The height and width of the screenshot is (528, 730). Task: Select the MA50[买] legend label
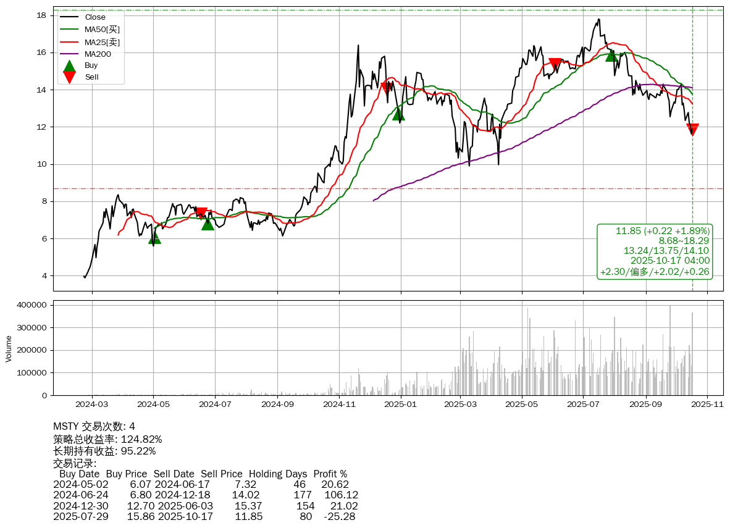tap(102, 30)
